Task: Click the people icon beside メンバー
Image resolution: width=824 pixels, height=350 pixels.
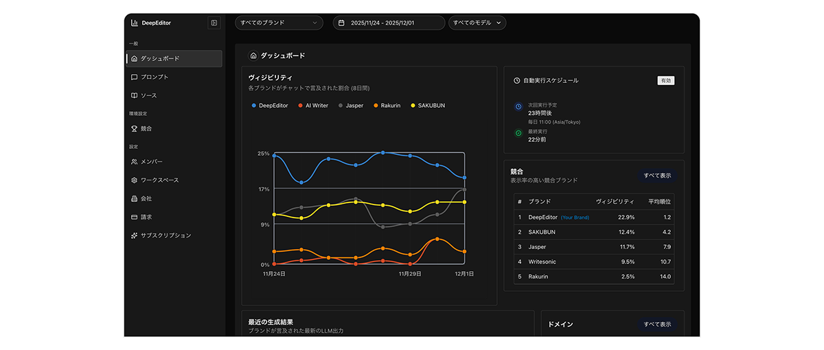Action: coord(135,161)
